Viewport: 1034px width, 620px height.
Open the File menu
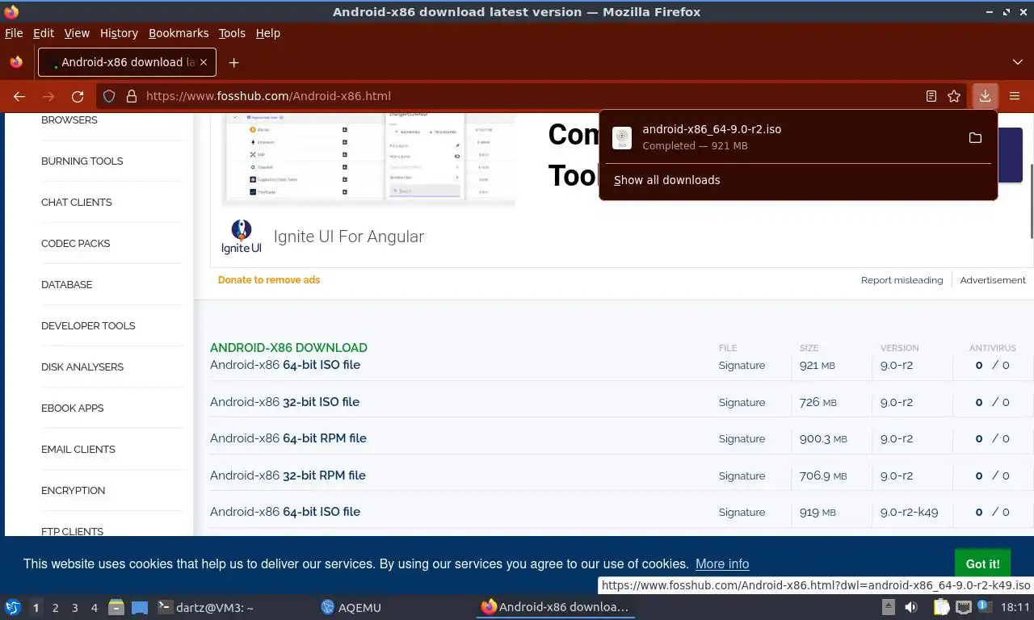14,33
